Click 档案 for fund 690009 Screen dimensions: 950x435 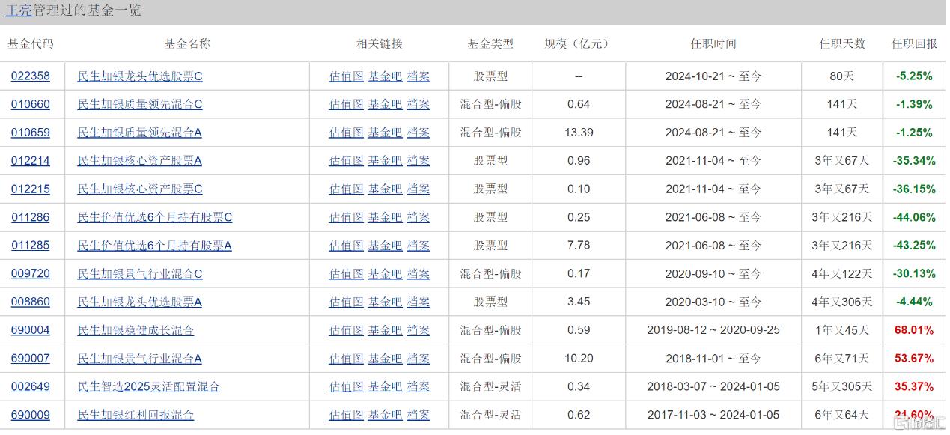point(418,415)
